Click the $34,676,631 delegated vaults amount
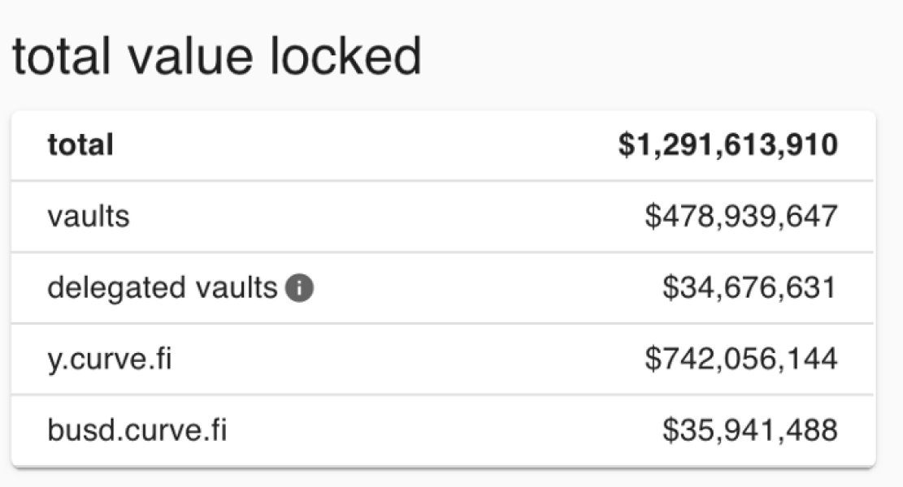 [749, 287]
